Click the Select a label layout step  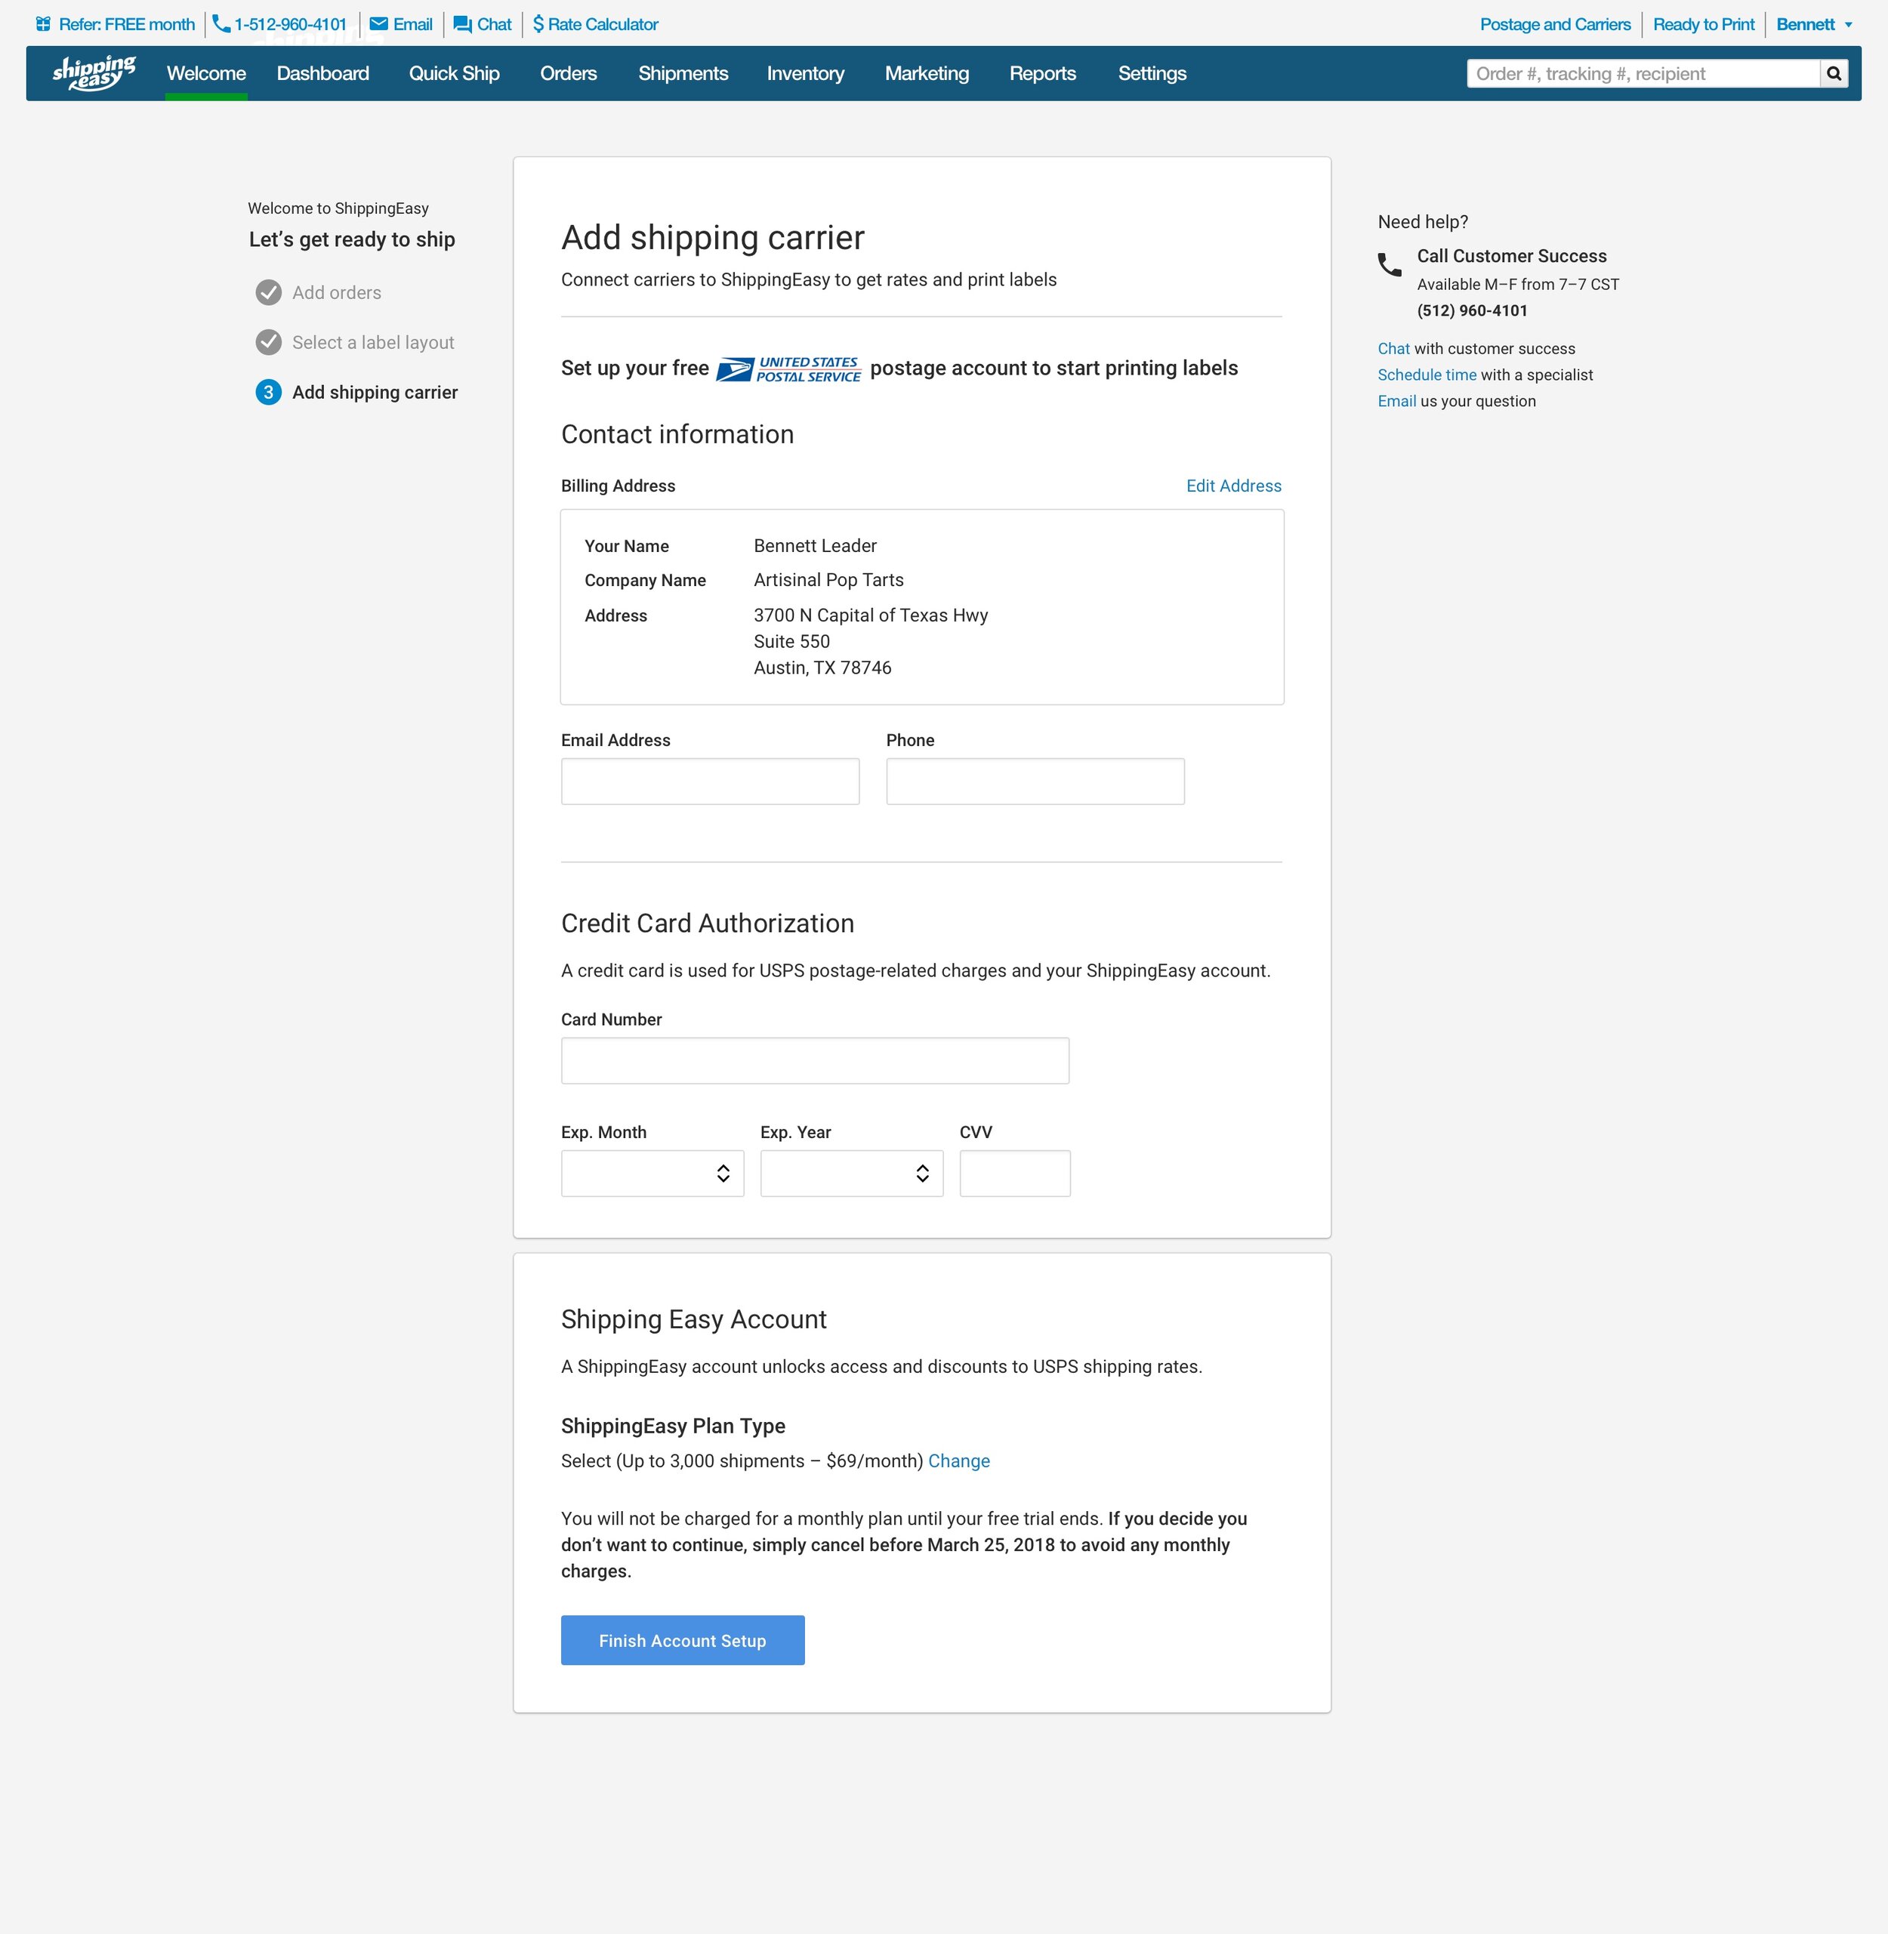point(373,342)
